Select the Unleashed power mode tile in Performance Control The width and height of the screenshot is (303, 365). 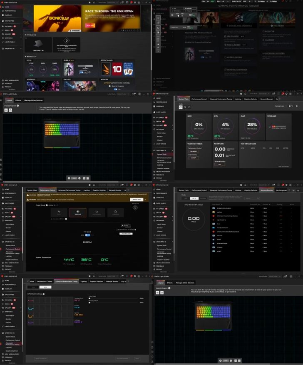point(116,212)
